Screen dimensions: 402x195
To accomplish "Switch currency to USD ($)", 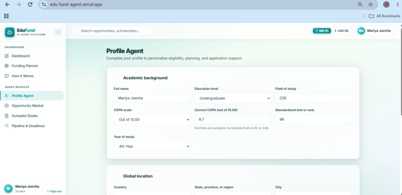I will pyautogui.click(x=341, y=31).
